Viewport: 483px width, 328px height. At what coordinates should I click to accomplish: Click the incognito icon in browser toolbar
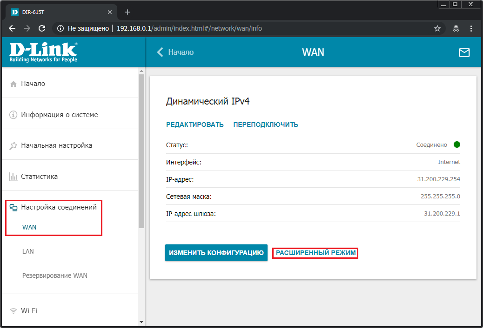pyautogui.click(x=456, y=29)
